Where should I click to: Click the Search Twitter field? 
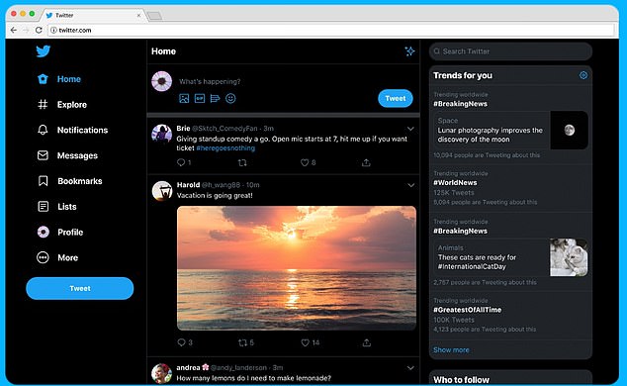pyautogui.click(x=510, y=51)
